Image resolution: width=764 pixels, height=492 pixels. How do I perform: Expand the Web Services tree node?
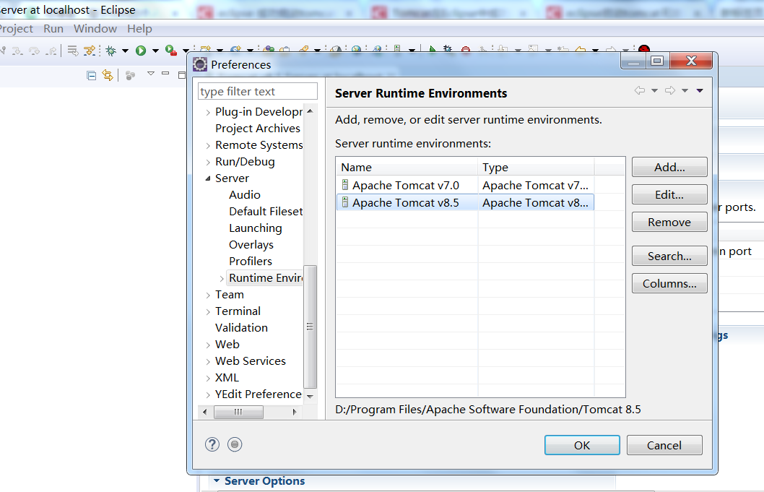pyautogui.click(x=208, y=361)
